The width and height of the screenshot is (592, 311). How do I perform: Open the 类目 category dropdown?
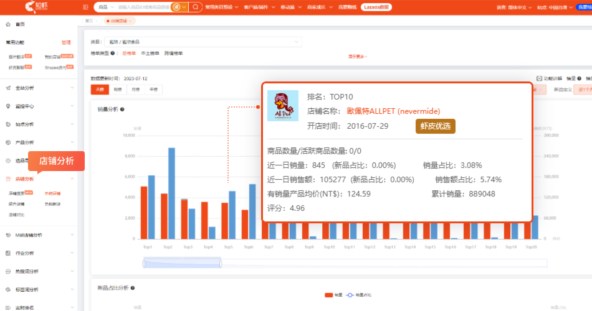click(203, 42)
